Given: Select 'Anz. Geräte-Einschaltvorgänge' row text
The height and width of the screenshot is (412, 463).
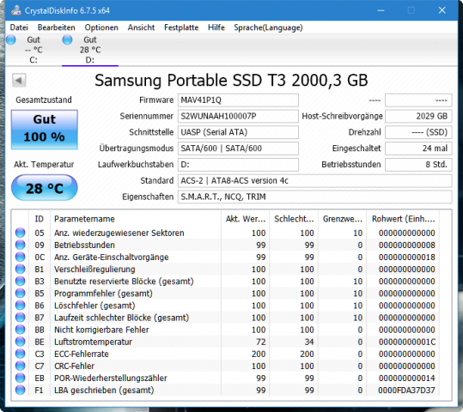Looking at the screenshot, I should [112, 257].
